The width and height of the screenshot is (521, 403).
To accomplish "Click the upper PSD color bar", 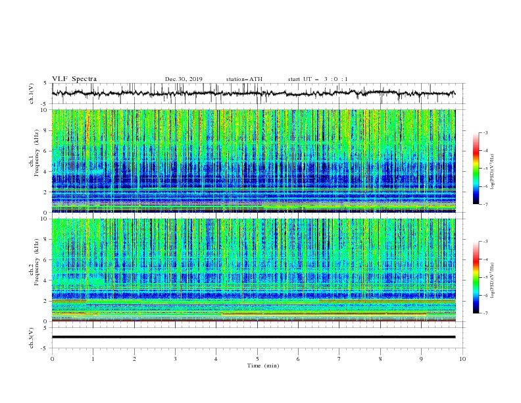I will click(x=476, y=169).
